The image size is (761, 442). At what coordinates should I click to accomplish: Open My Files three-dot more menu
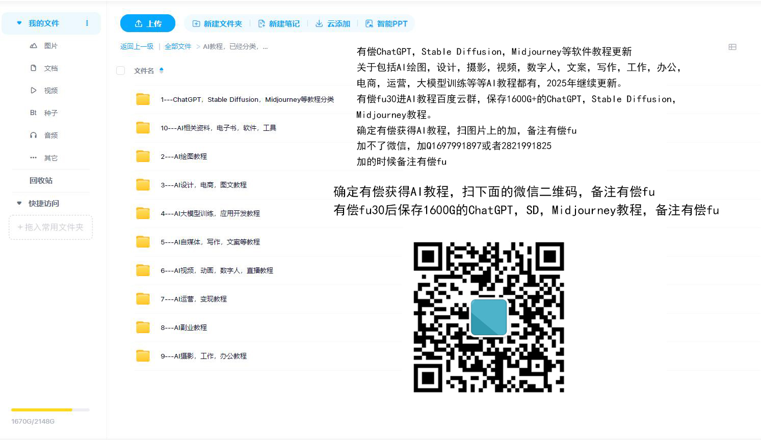point(87,23)
